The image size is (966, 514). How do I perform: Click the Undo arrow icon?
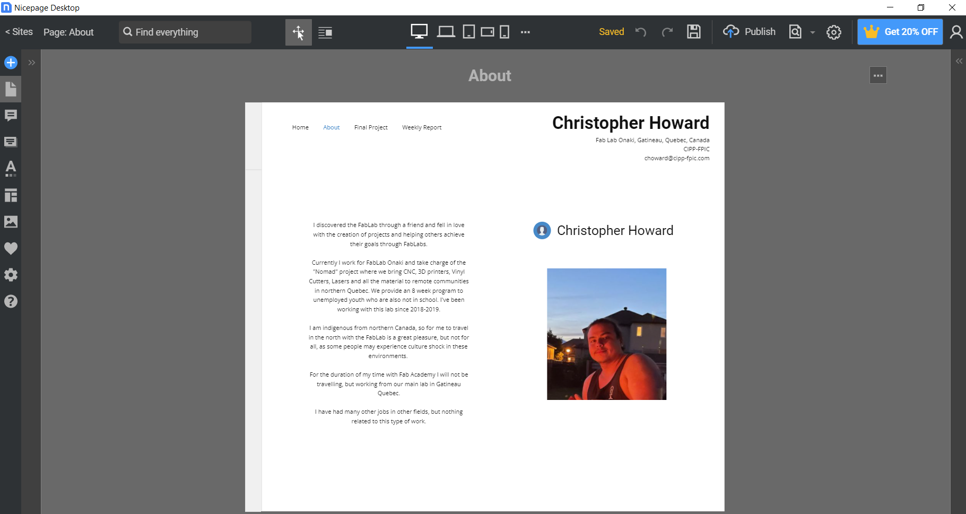coord(641,32)
